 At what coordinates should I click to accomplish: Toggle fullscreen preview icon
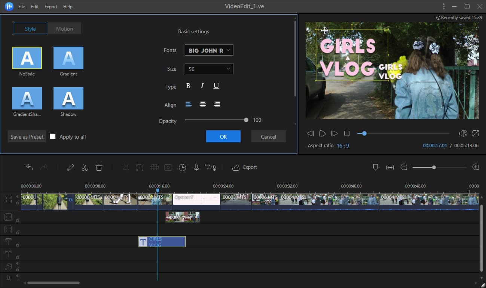coord(476,133)
